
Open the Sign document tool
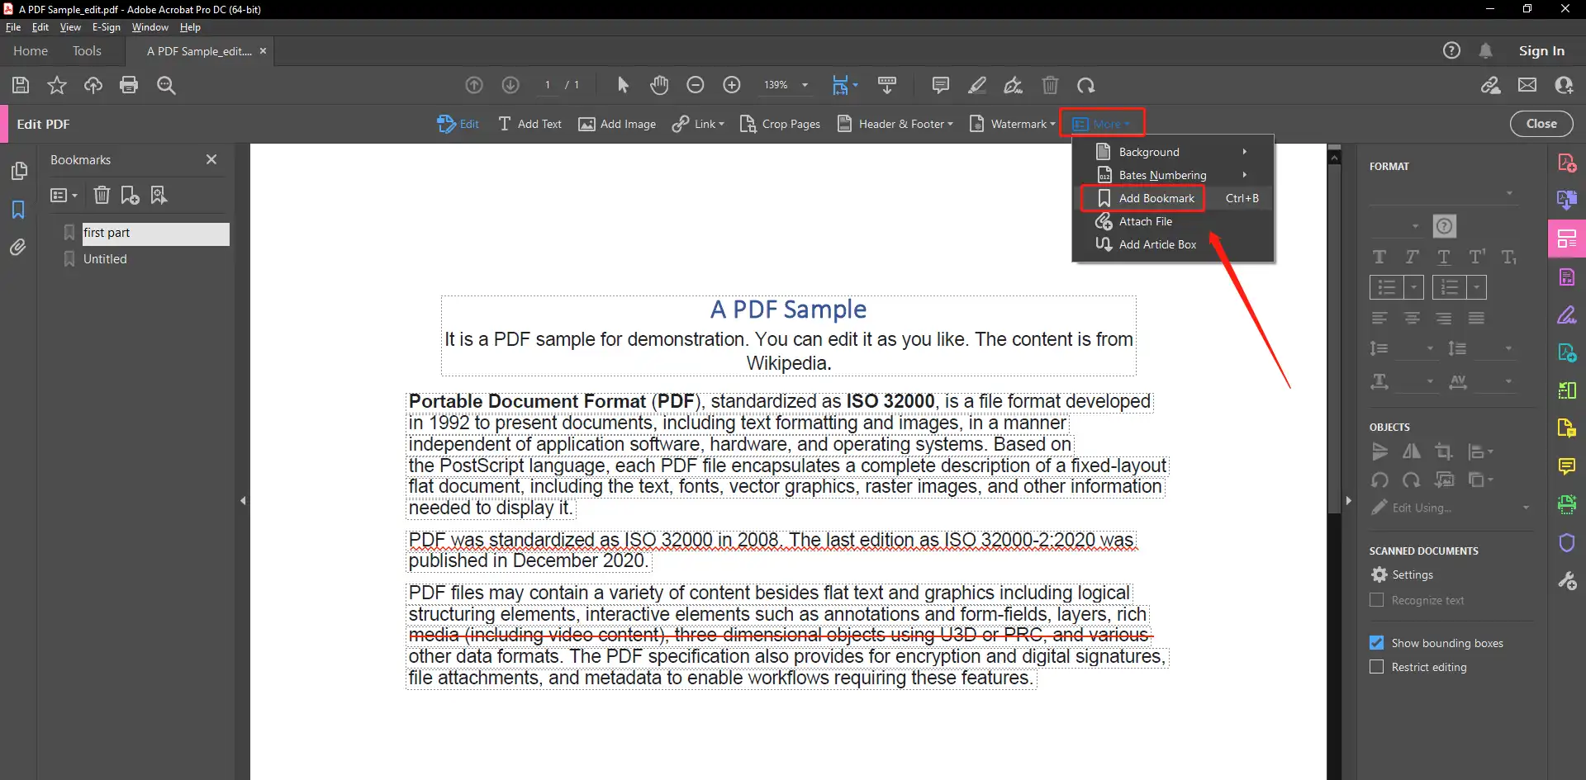[1014, 85]
